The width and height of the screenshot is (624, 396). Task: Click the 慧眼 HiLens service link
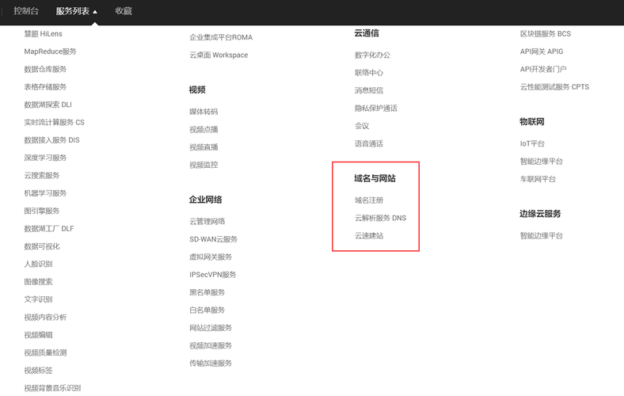(43, 34)
